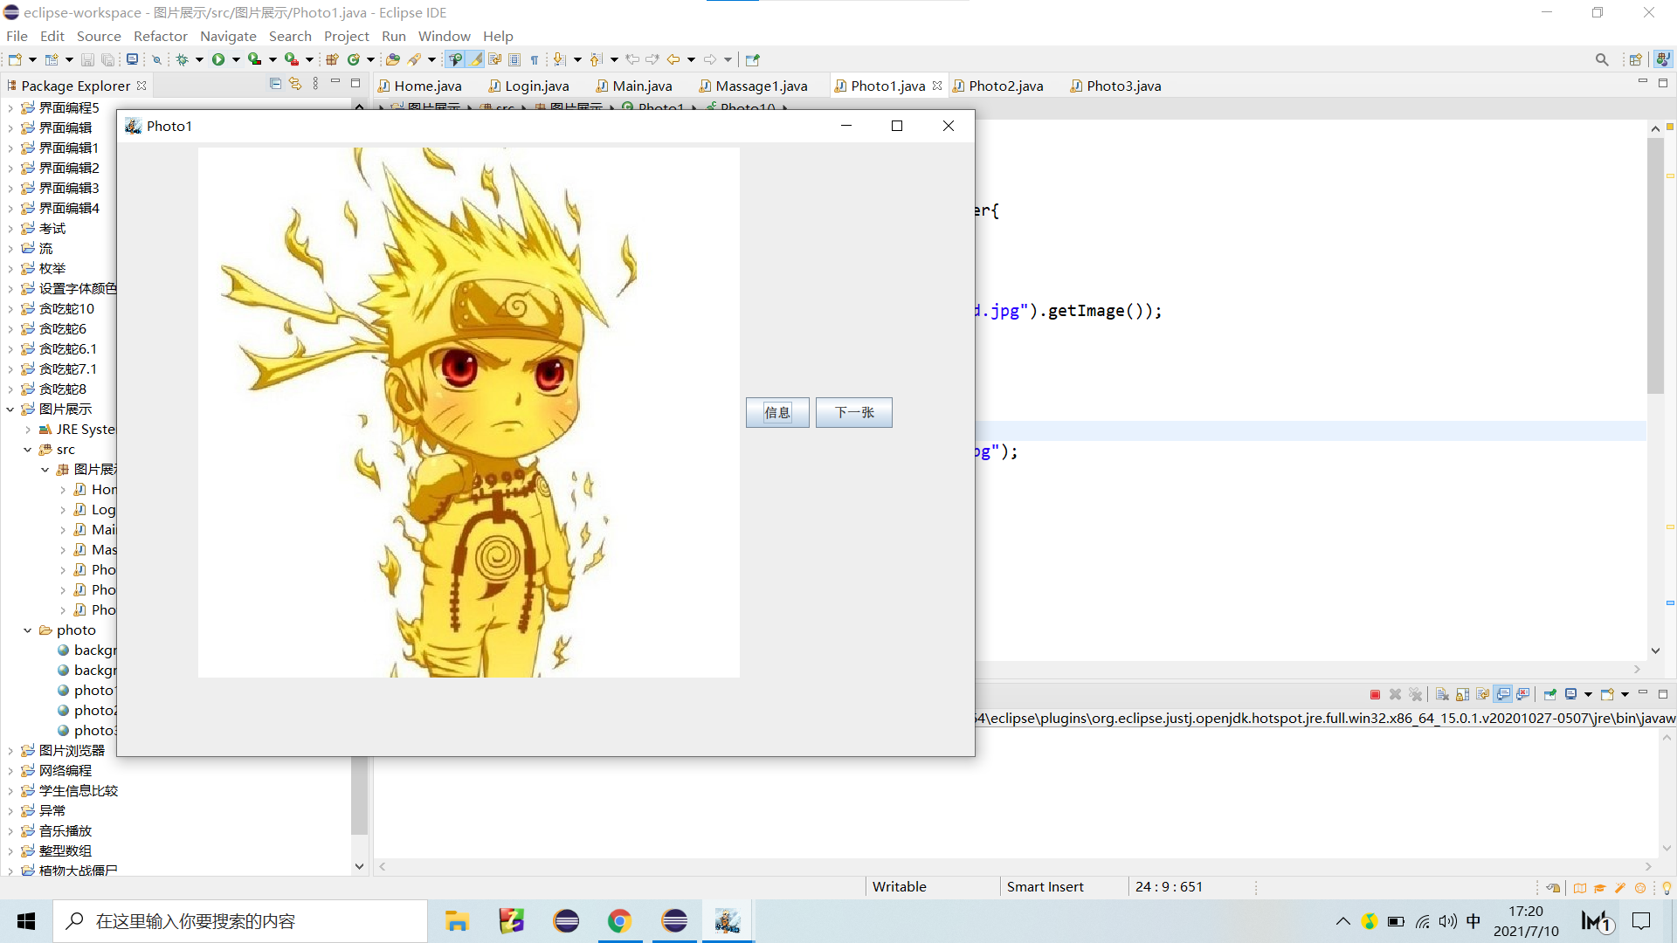The width and height of the screenshot is (1677, 943).
Task: Expand the photo folder
Action: pos(27,630)
